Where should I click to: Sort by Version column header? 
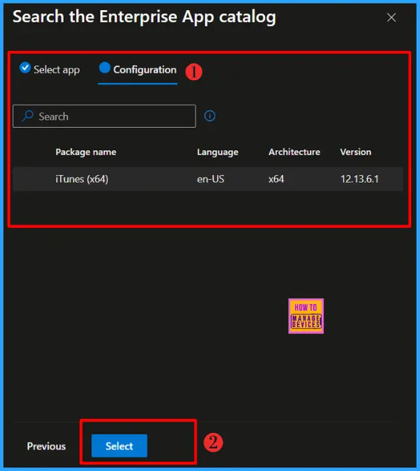click(356, 152)
